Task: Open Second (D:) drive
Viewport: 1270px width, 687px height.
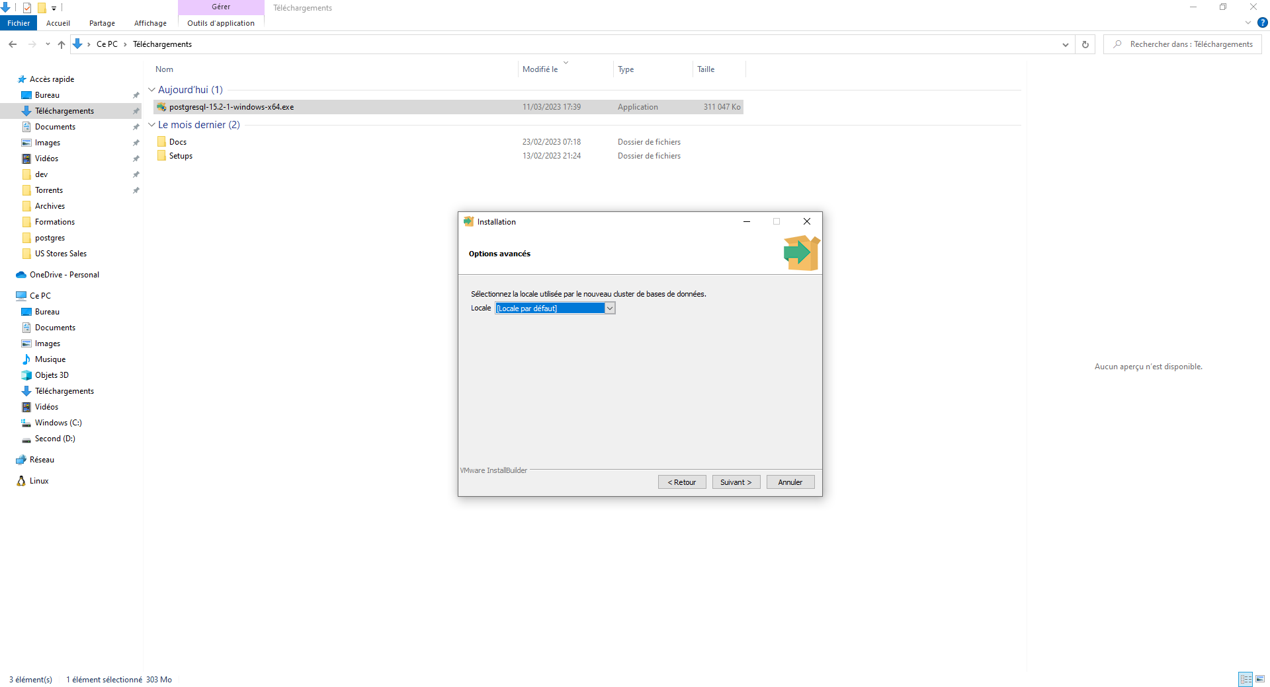Action: coord(55,439)
